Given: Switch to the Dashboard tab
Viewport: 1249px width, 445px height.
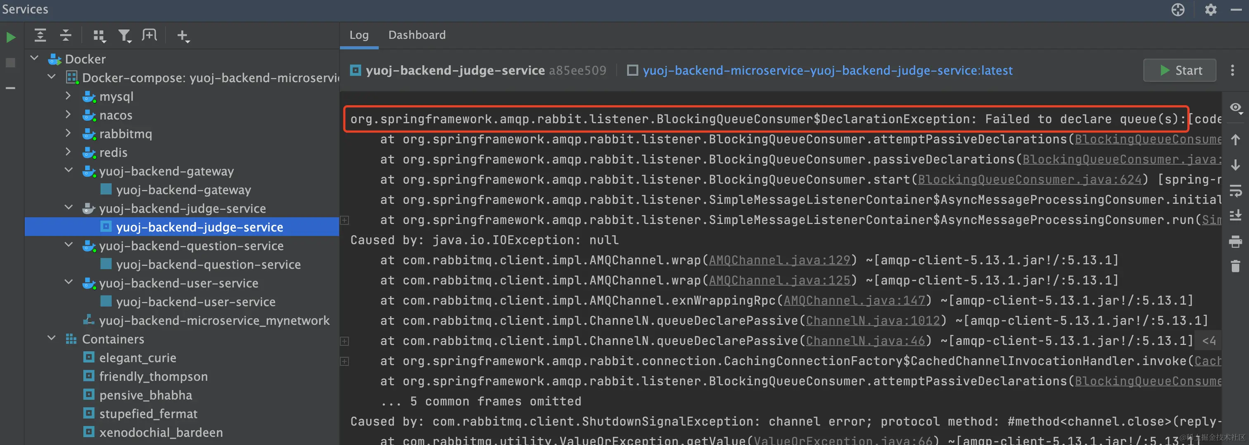Looking at the screenshot, I should pyautogui.click(x=417, y=35).
